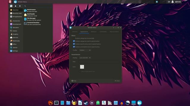Open color palette swatch app in dock
Viewport: 190px width, 106px height.
110,103
